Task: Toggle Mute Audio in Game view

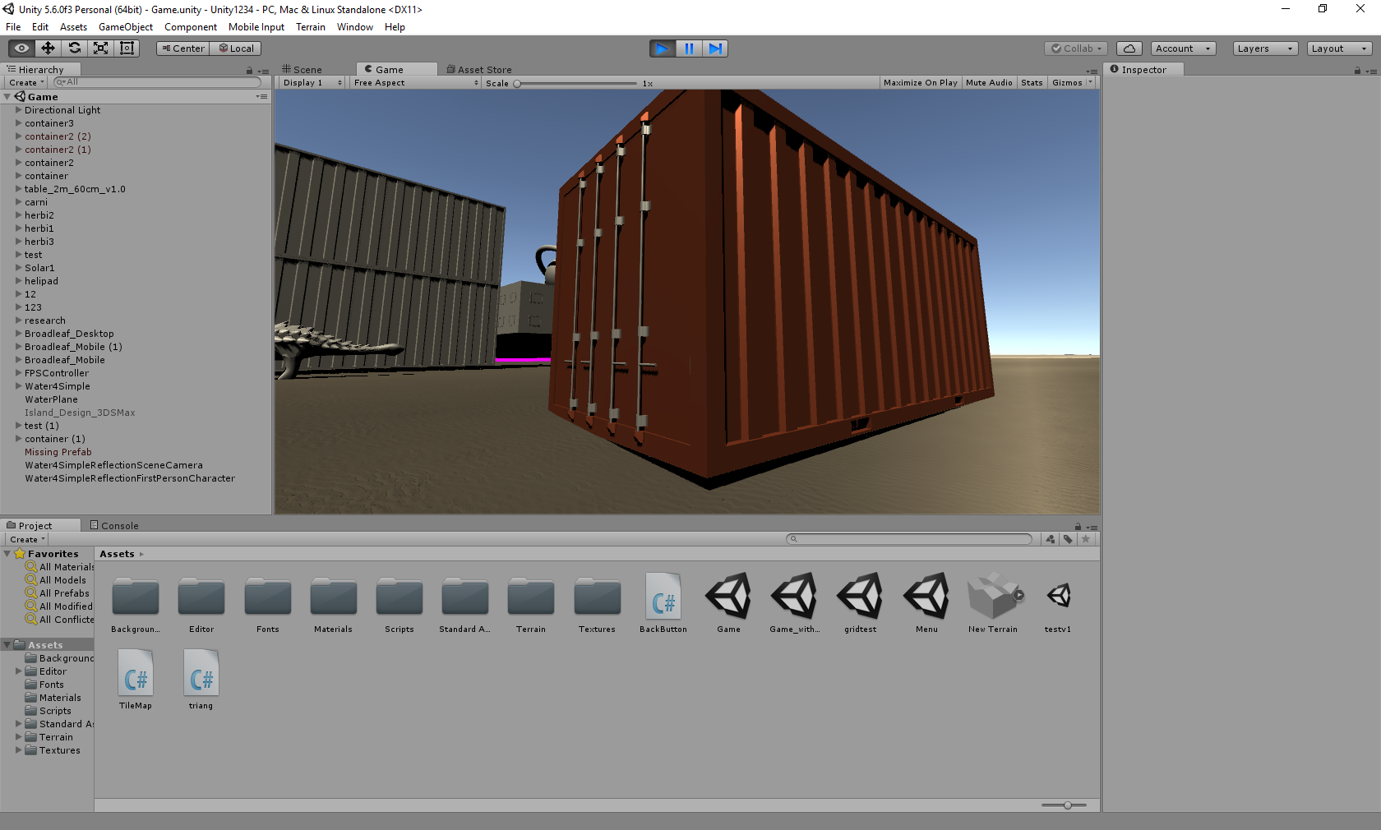Action: point(989,83)
